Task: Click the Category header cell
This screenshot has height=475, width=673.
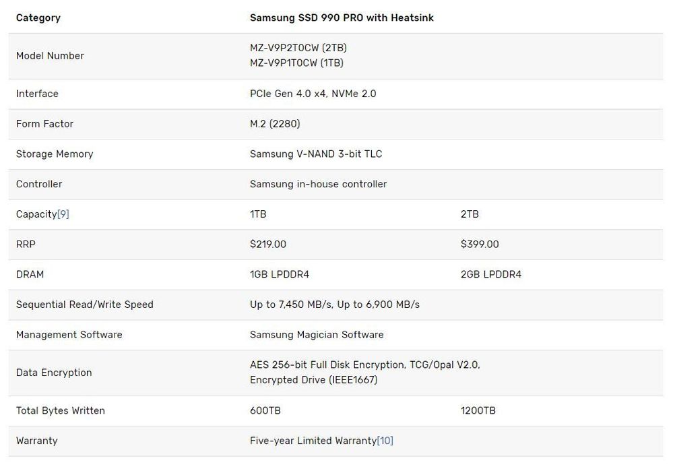Action: pos(38,18)
